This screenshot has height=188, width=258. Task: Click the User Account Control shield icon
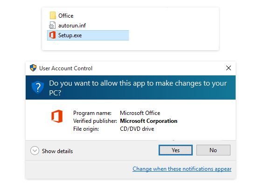(x=33, y=68)
